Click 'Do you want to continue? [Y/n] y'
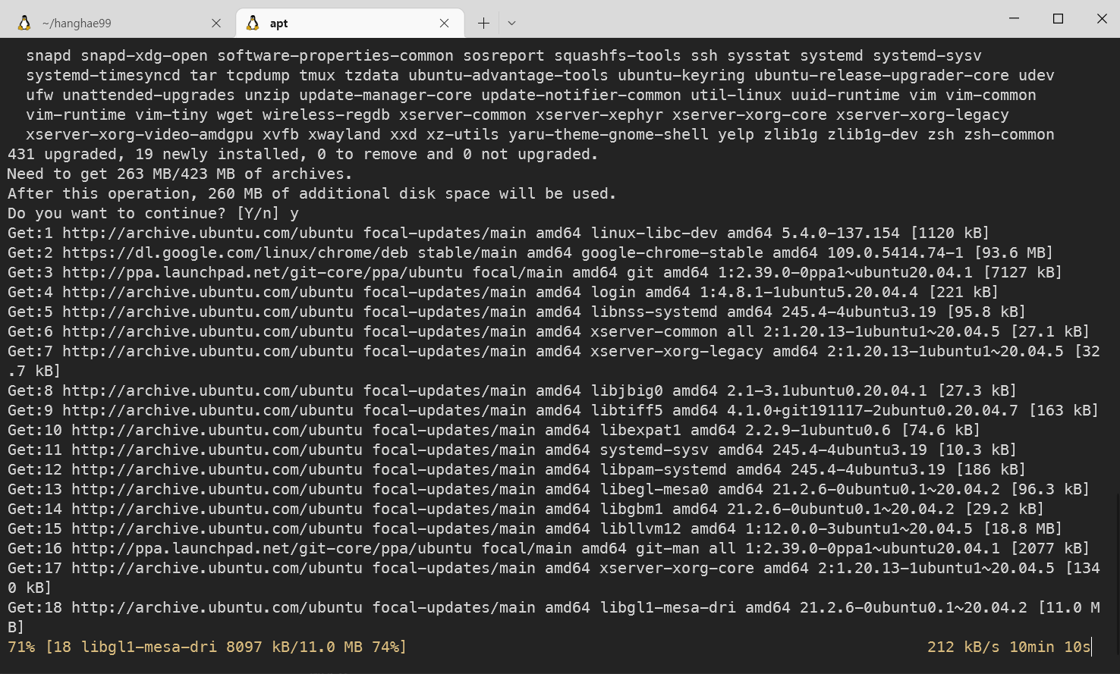The width and height of the screenshot is (1120, 674). (153, 213)
